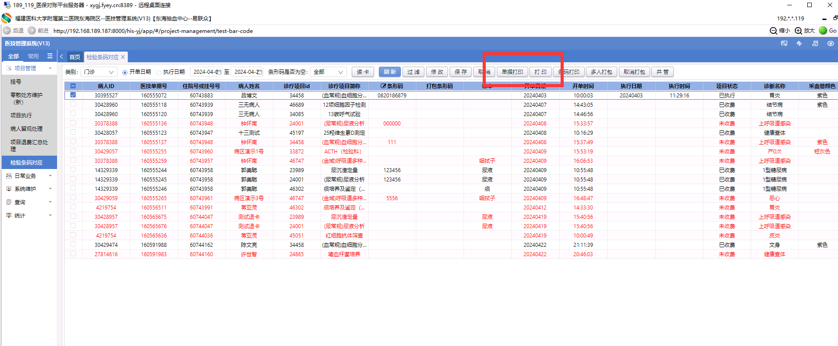Click the 保存 button
Screen dimensions: 838x346
click(461, 72)
